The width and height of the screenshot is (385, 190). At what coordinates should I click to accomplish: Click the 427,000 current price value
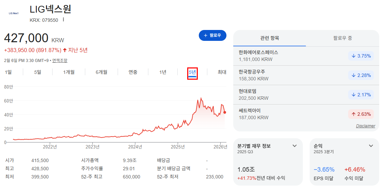(x=26, y=38)
